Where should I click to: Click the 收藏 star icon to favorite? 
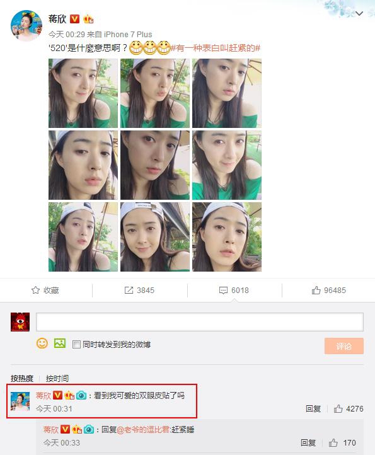(35, 290)
